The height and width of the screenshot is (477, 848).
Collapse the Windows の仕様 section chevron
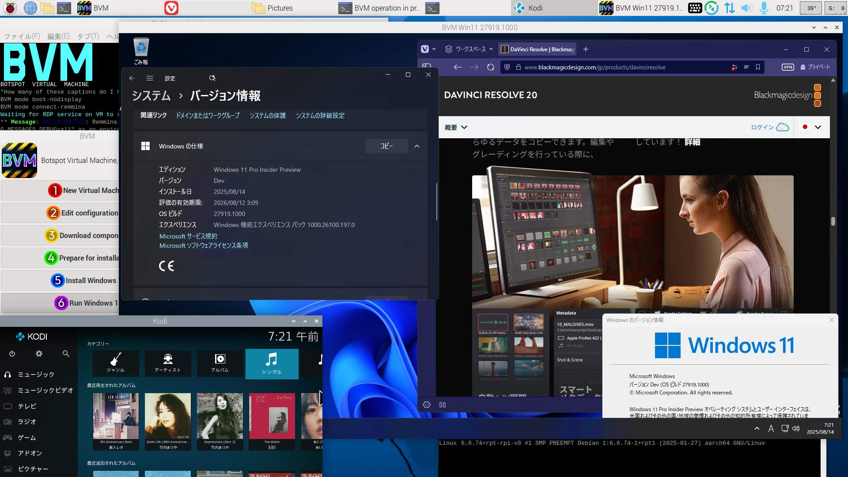pos(417,146)
